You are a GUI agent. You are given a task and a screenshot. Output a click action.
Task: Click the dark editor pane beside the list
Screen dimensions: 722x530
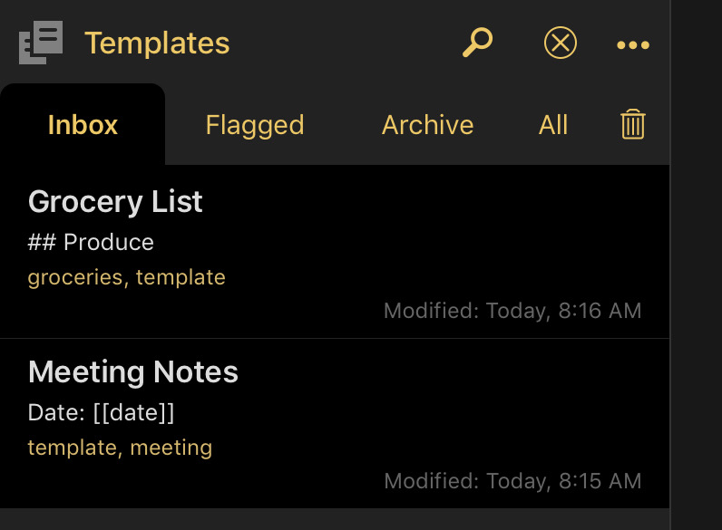click(x=697, y=265)
